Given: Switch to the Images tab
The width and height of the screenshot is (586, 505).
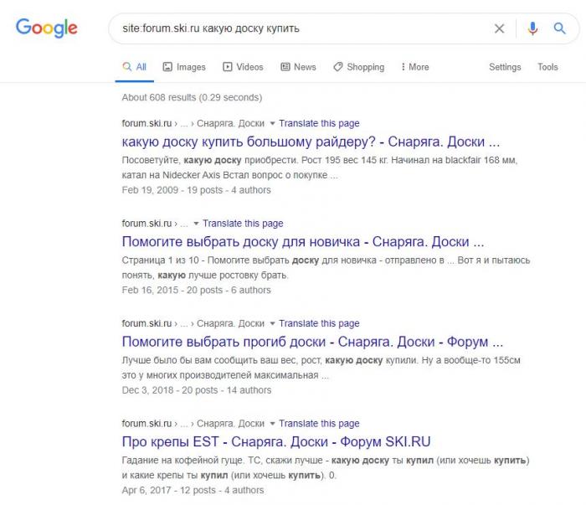Looking at the screenshot, I should (x=184, y=67).
